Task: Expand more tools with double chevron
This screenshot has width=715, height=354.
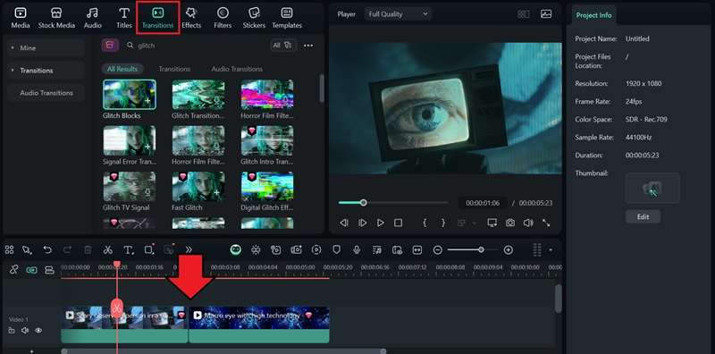Action: click(189, 249)
